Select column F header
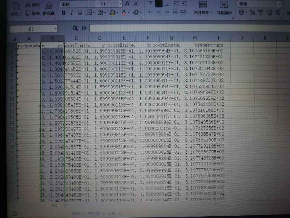This screenshot has width=290, height=218. 147,38
